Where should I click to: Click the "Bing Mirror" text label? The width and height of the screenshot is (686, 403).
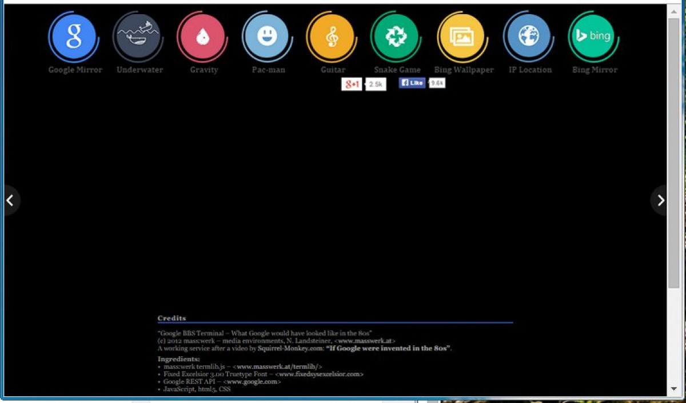click(x=595, y=70)
